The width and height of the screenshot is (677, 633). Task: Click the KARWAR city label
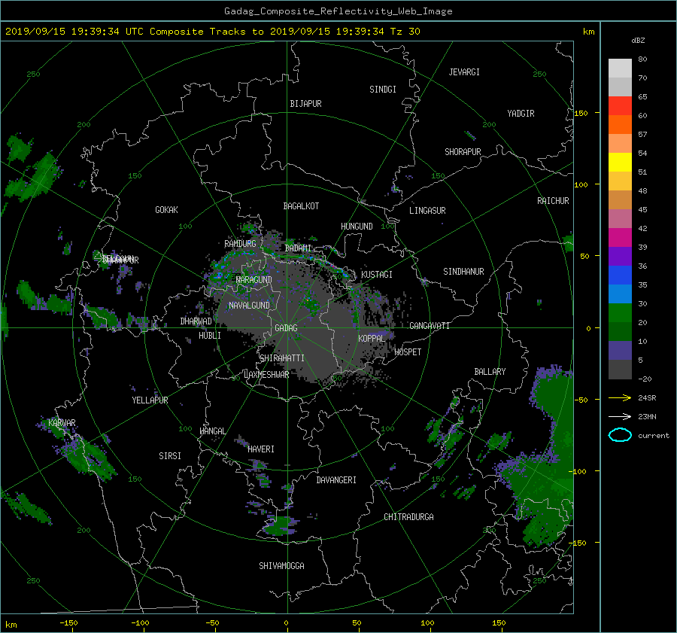(62, 422)
